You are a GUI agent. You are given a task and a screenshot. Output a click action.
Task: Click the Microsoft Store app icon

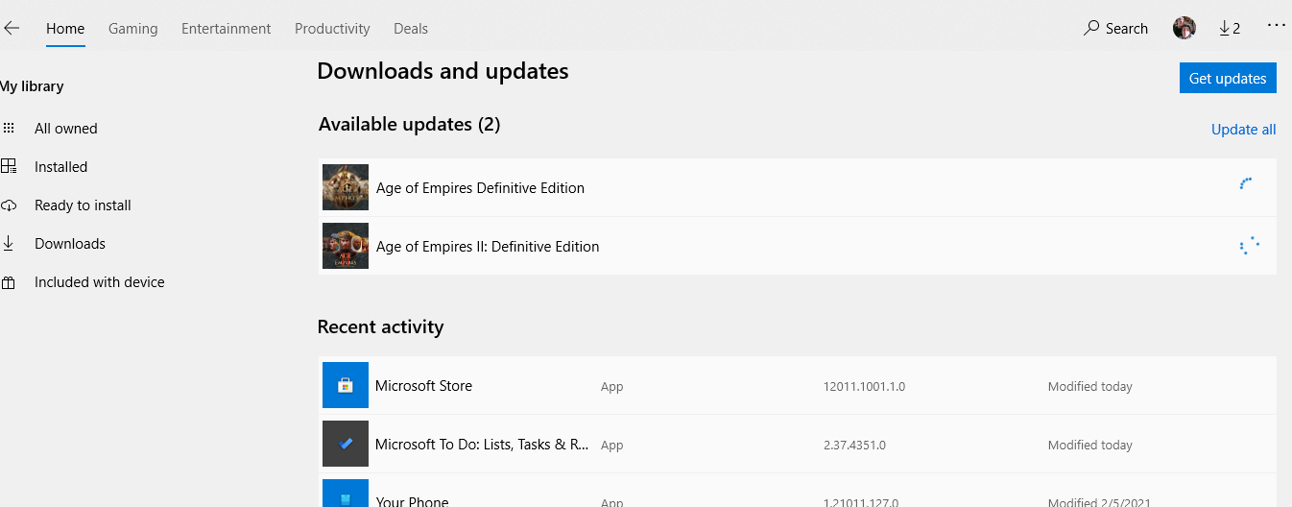346,386
